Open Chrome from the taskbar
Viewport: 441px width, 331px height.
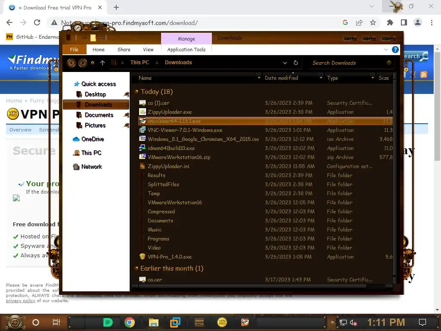[129, 322]
